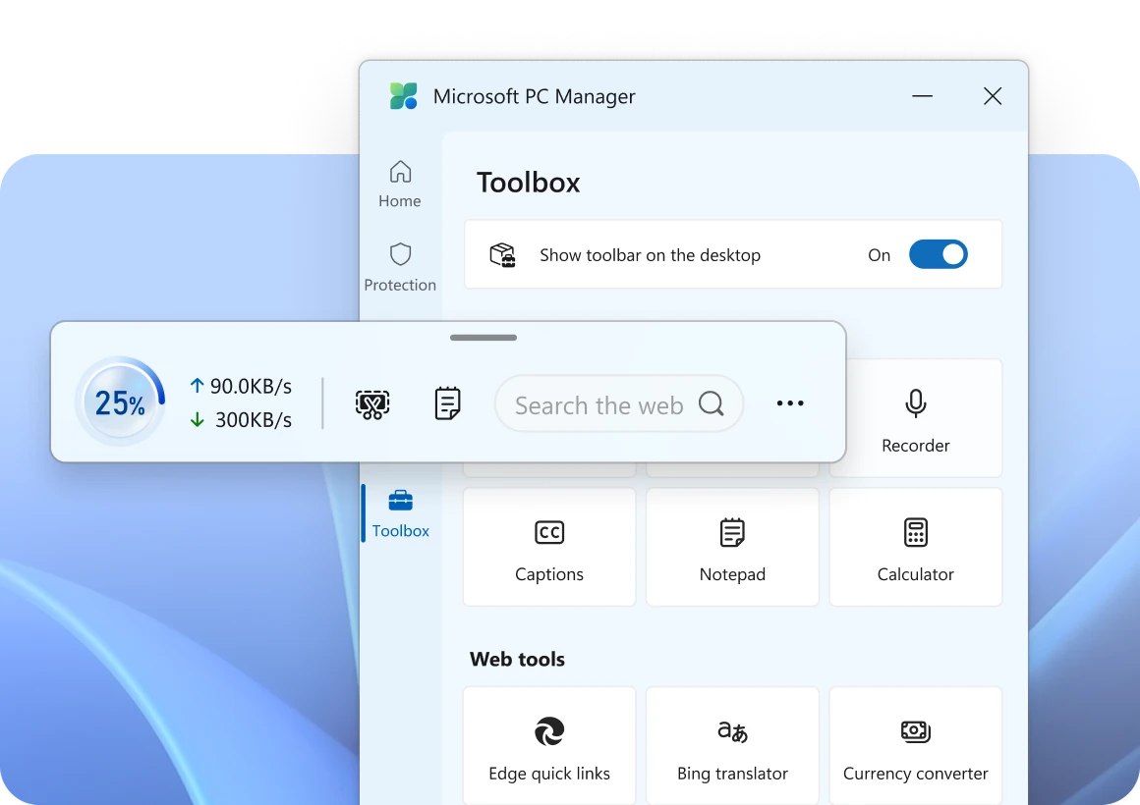This screenshot has width=1140, height=805.
Task: Click the On label beside toggle
Action: click(879, 255)
